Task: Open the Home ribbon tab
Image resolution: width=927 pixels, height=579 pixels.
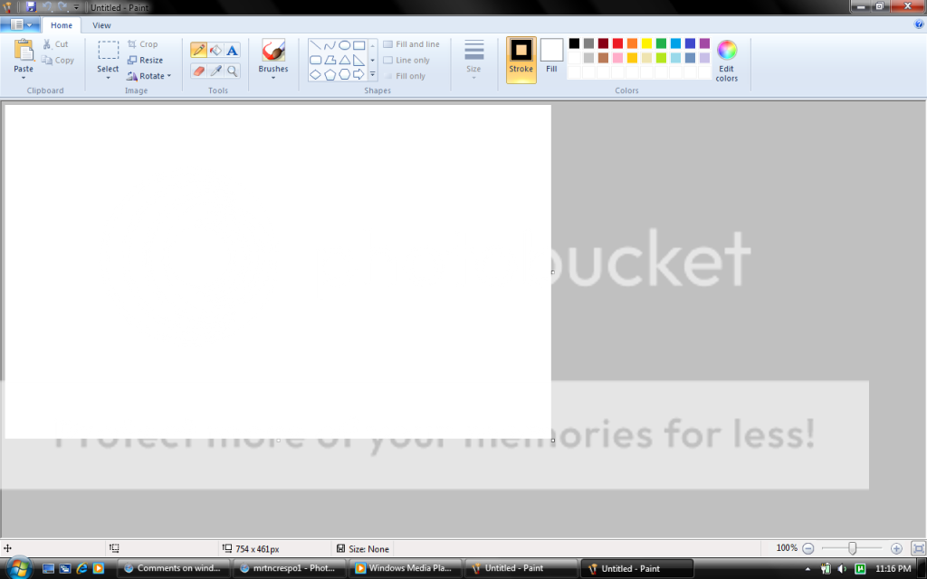Action: tap(62, 25)
